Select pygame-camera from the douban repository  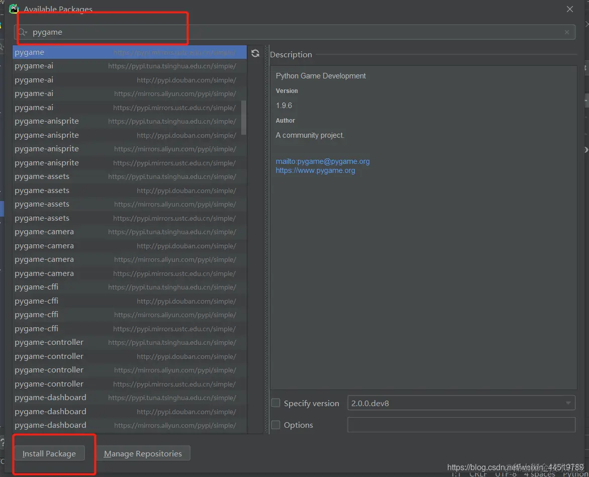click(130, 246)
